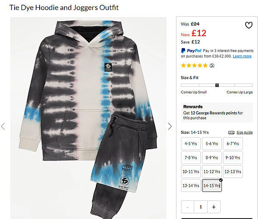Decrease quantity with minus button
The height and width of the screenshot is (219, 258).
click(187, 207)
